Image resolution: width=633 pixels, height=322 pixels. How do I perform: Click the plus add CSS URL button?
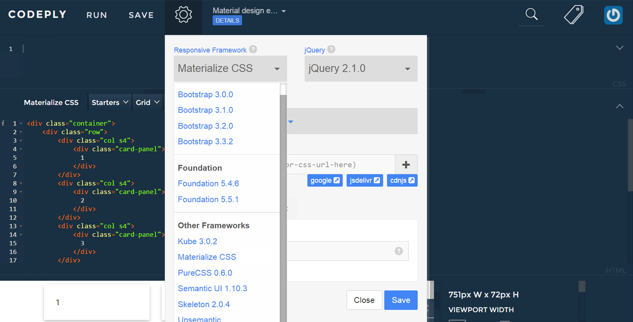click(x=406, y=164)
